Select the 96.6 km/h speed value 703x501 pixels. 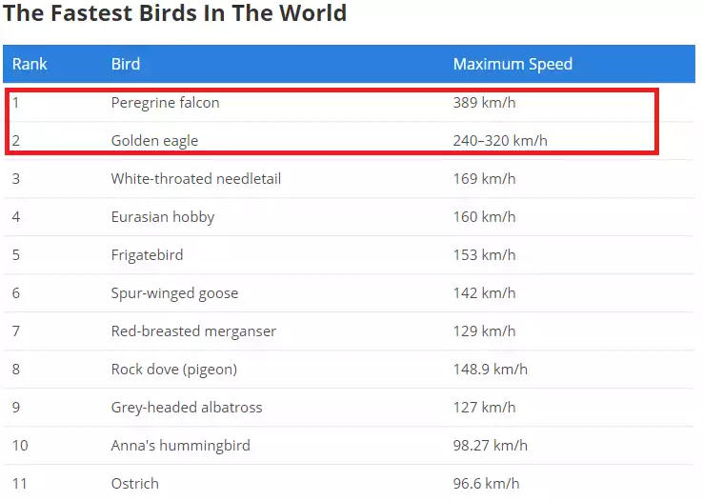(486, 484)
